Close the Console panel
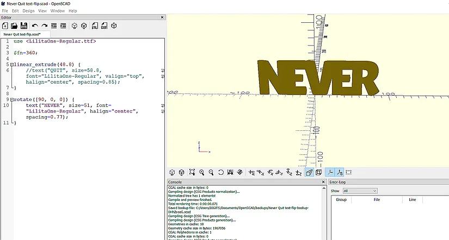449x240 pixels. tap(324, 182)
